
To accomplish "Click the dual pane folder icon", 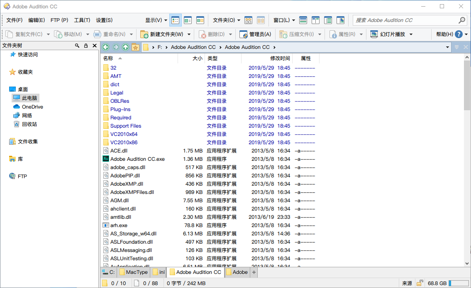I will [261, 20].
